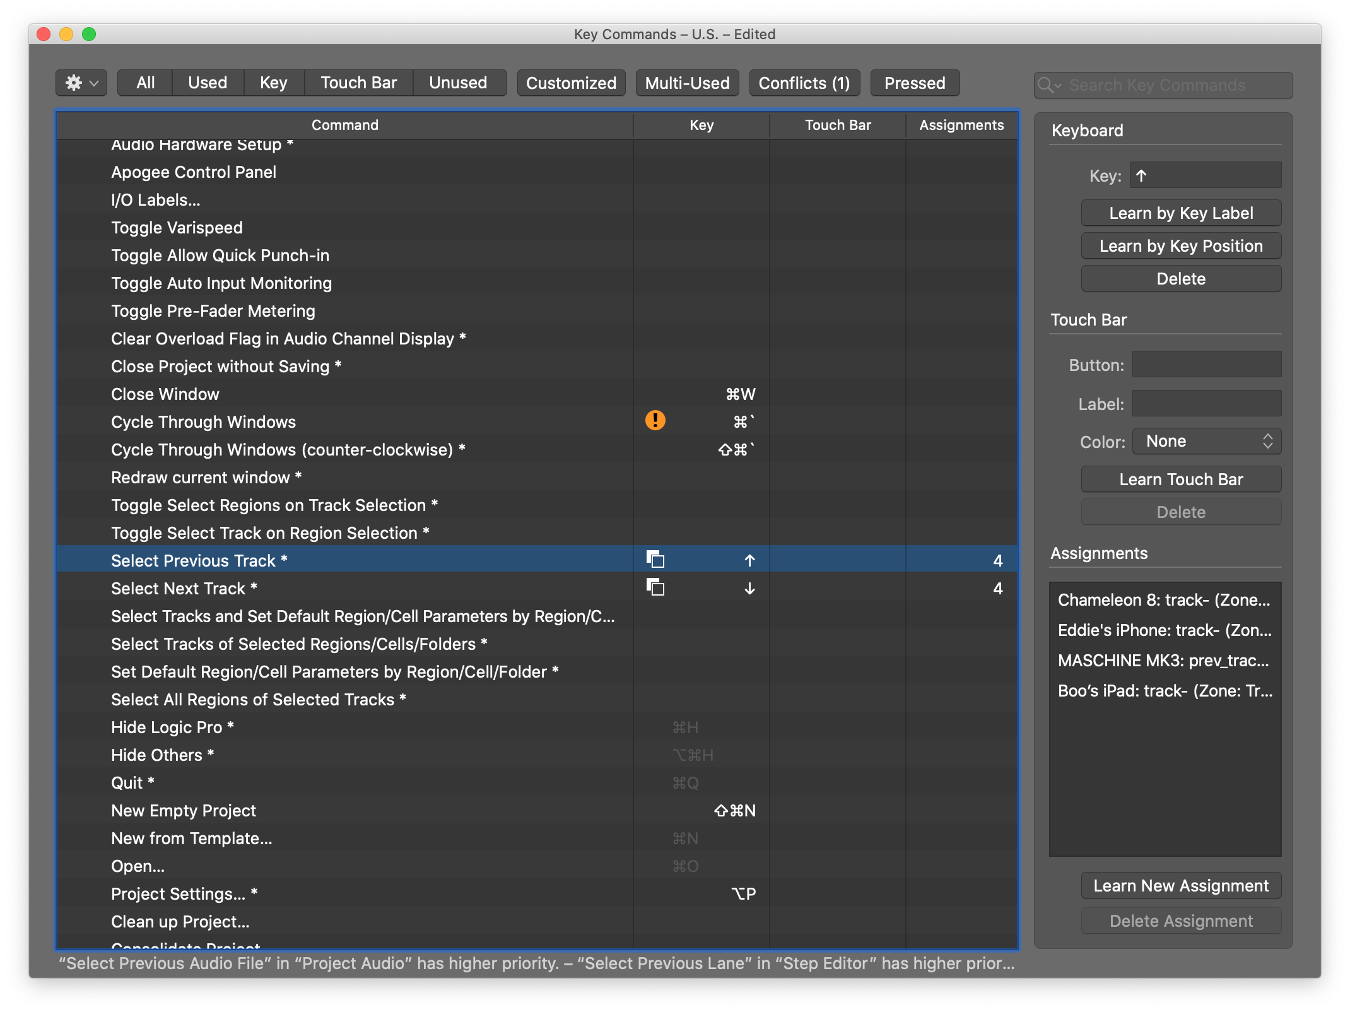Viewport: 1350px width, 1012px height.
Task: Click Learn New Assignment button
Action: click(1180, 886)
